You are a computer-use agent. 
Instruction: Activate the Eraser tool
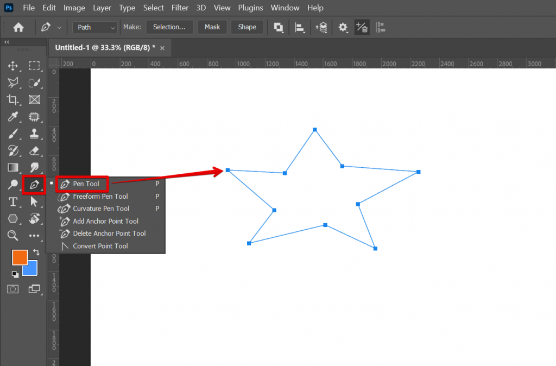point(34,150)
